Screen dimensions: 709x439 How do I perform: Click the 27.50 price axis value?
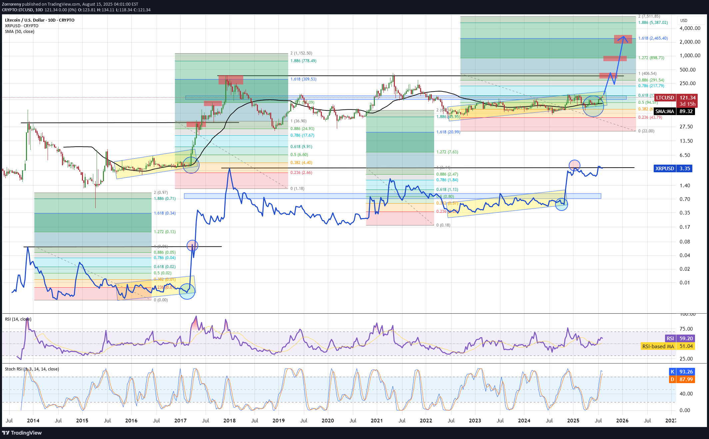(686, 127)
